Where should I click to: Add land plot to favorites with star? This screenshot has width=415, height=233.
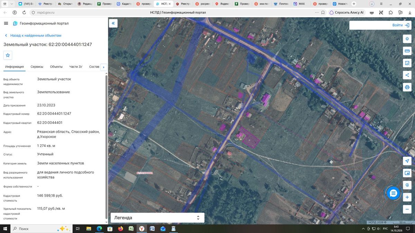[x=8, y=55]
